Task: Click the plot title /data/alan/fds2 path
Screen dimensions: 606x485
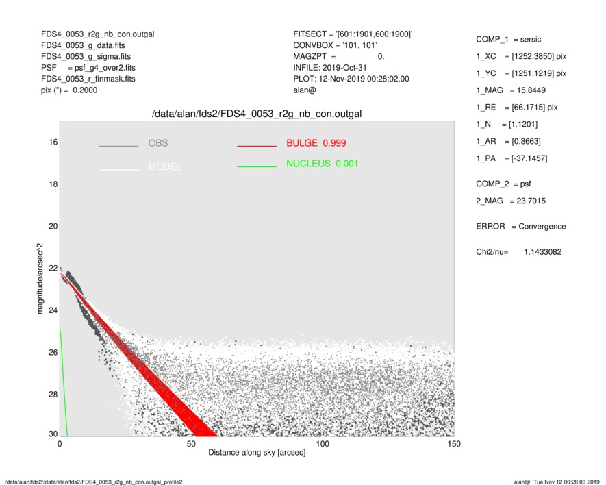Action: pyautogui.click(x=257, y=114)
